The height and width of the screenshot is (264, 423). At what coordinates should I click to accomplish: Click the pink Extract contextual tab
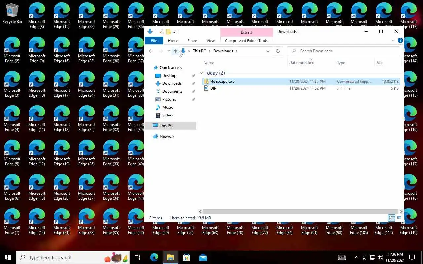pos(247,32)
